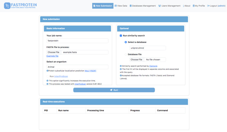Viewport: 227px width, 132px height.
Task: Click the About info icon
Action: tap(183, 6)
